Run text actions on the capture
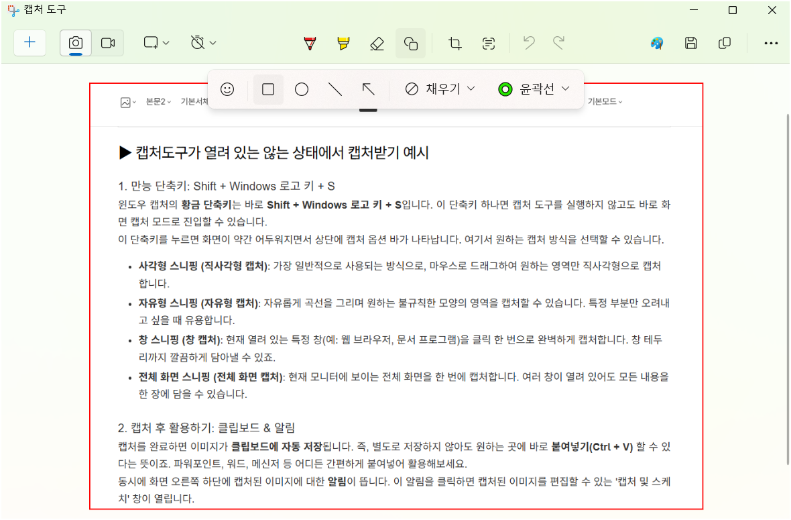The image size is (791, 520). click(488, 43)
